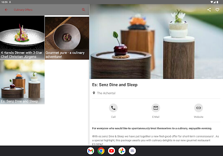Image resolution: width=223 pixels, height=156 pixels.
Task: Open the 4 Hands Dinner offer card
Action: [22, 38]
